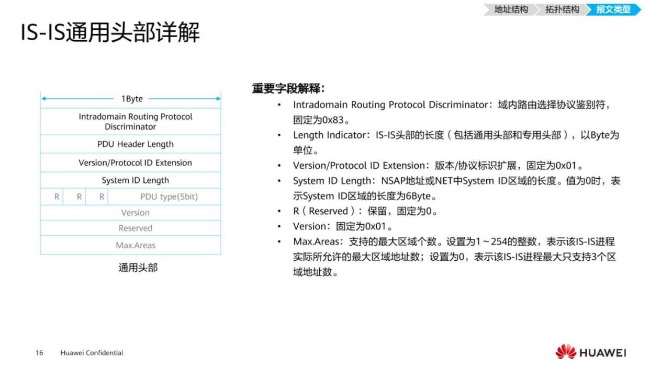661x369 pixels.
Task: Click the 固定为0x83 text line
Action: tap(321, 120)
